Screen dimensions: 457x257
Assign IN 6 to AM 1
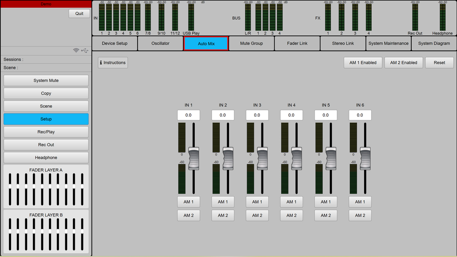[360, 202]
